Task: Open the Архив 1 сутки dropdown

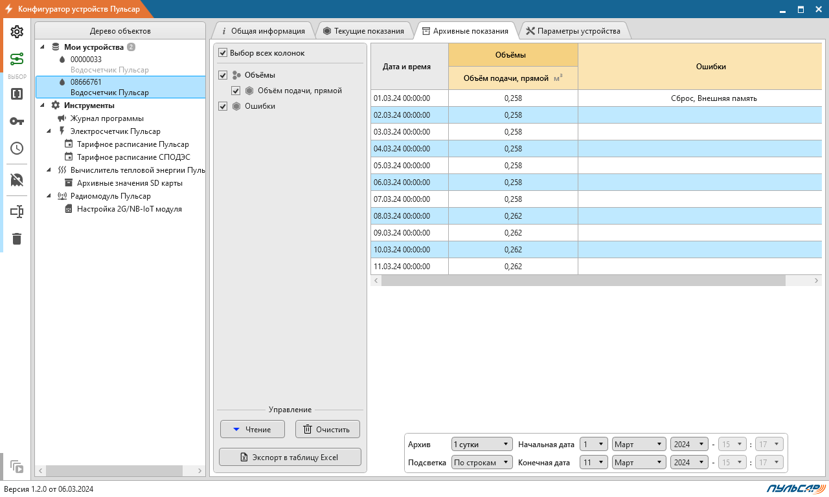Action: click(x=482, y=445)
